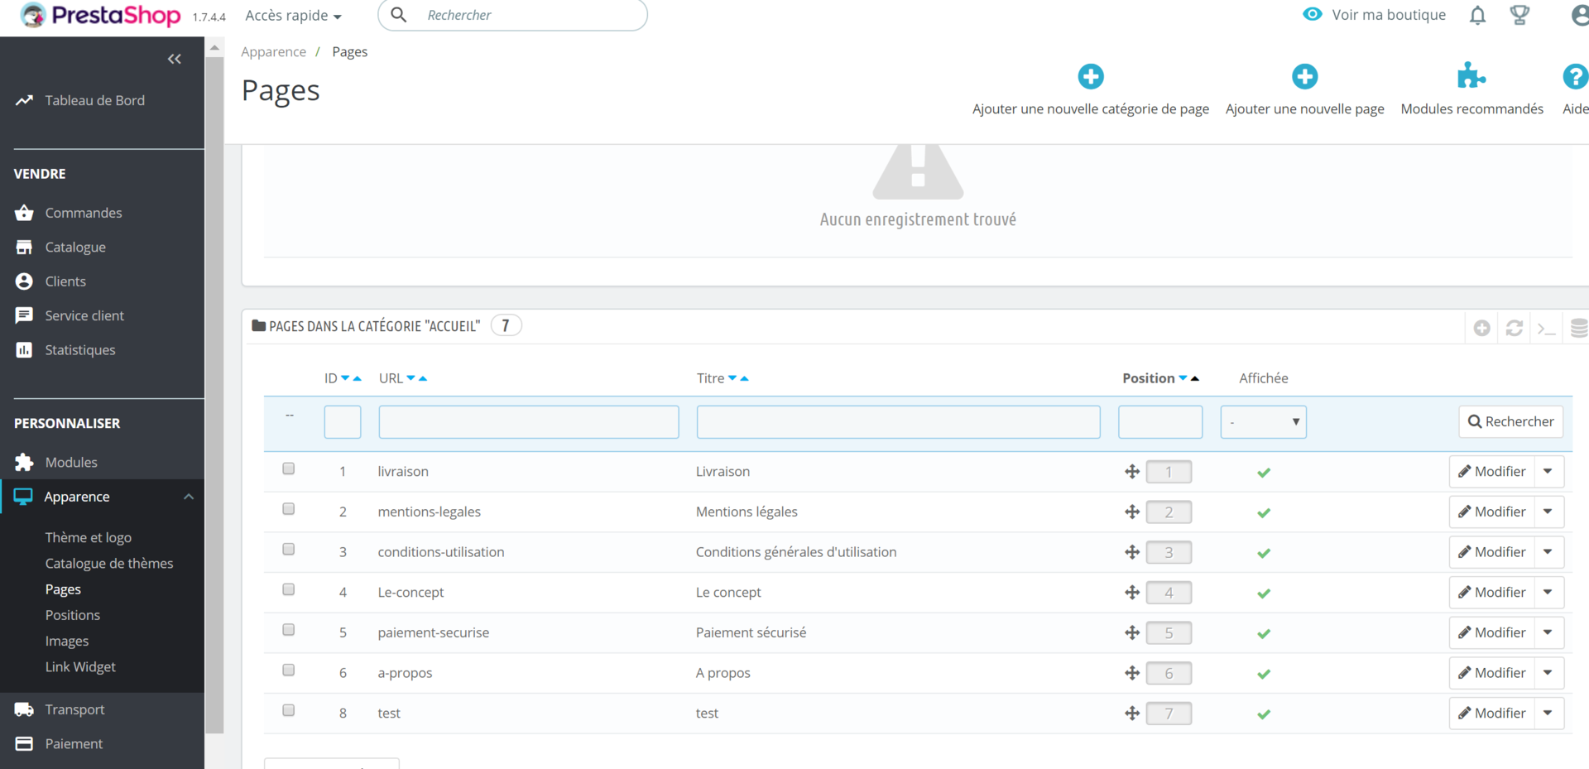This screenshot has height=769, width=1589.
Task: Open Modules recommandés puzzle icon
Action: pyautogui.click(x=1471, y=75)
